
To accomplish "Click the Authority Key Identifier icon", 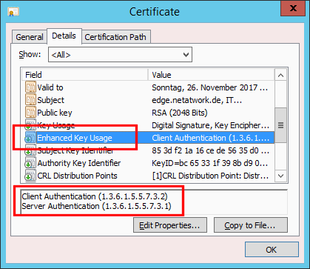I will (x=30, y=163).
